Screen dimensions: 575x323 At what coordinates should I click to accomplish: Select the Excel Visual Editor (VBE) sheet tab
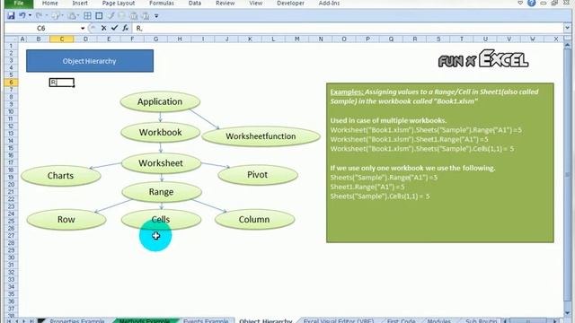pyautogui.click(x=339, y=320)
